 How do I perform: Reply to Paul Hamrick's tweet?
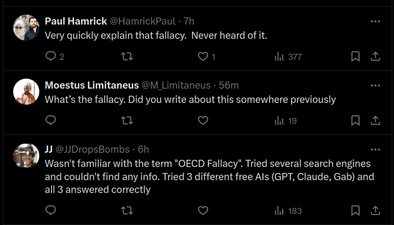coord(51,57)
